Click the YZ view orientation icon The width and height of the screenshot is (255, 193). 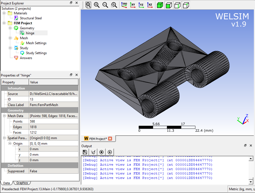pos(141,5)
